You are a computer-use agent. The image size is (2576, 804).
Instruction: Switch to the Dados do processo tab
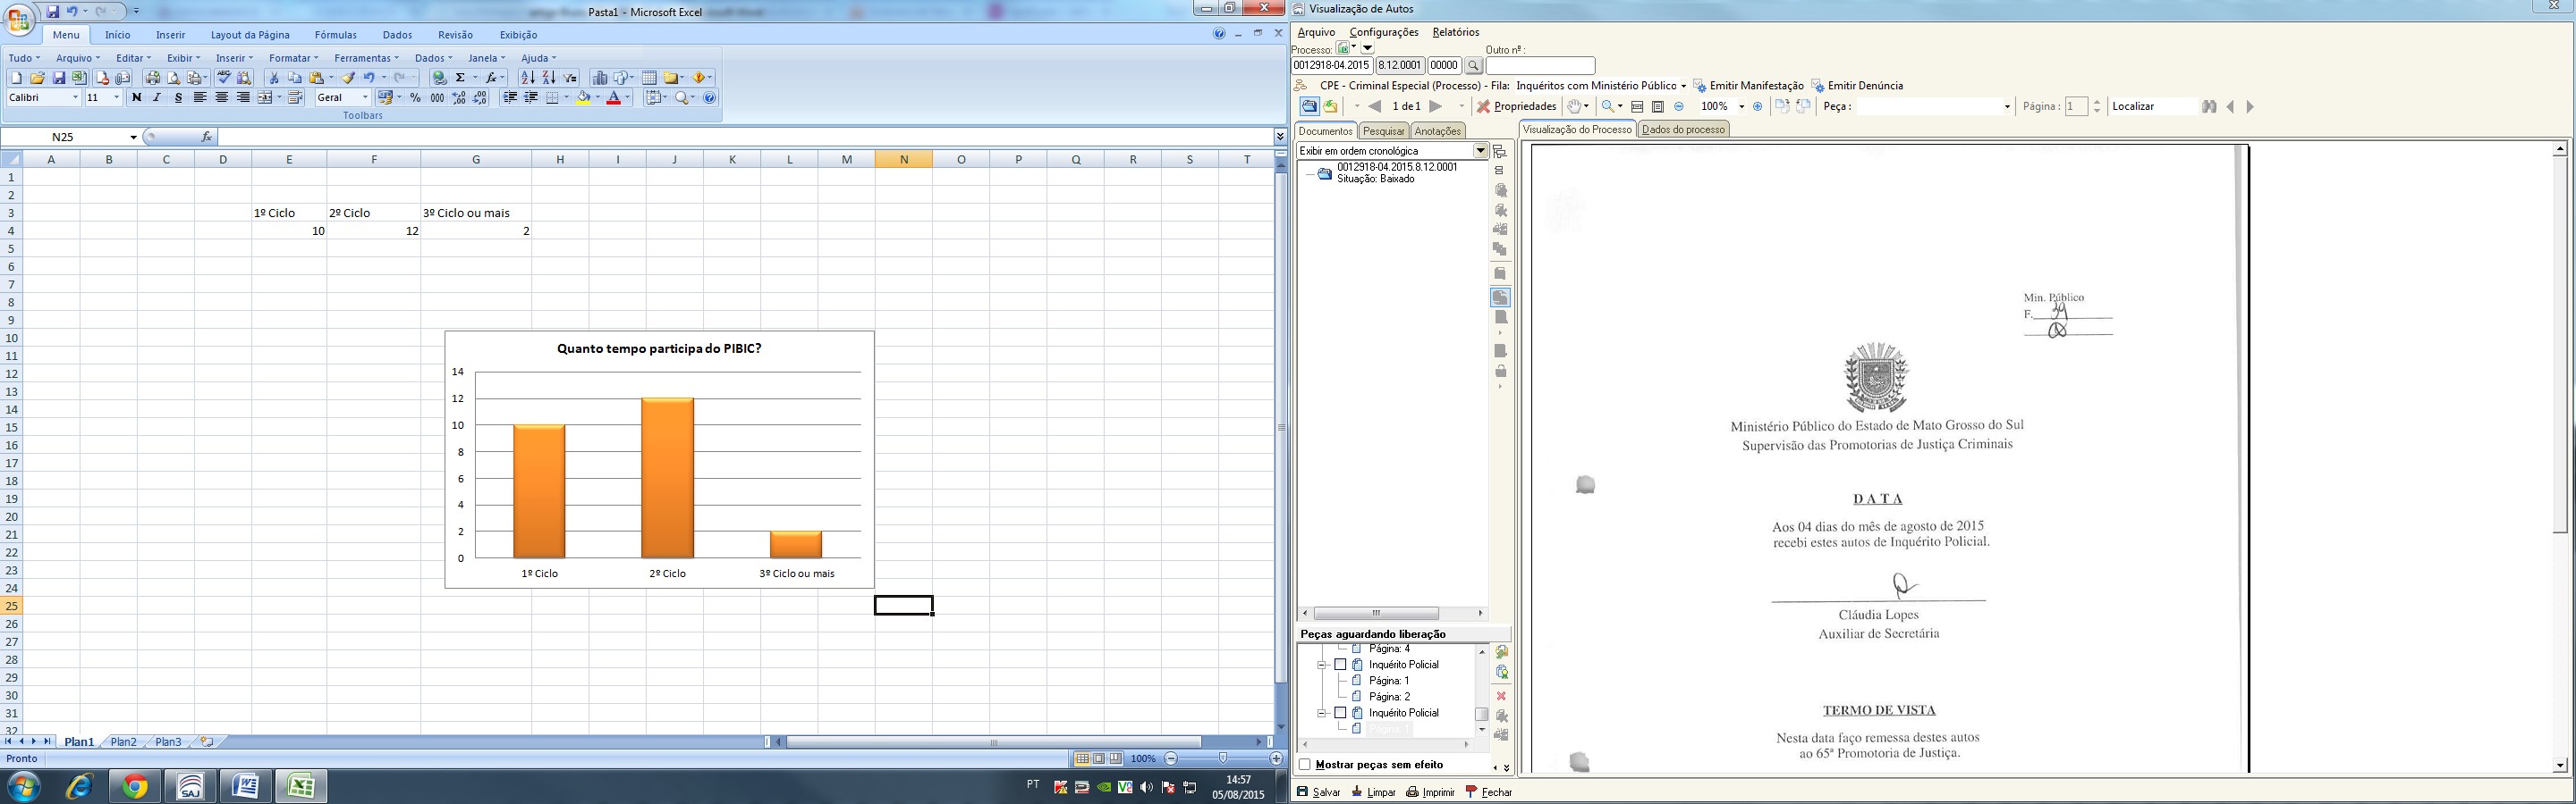tap(1683, 130)
